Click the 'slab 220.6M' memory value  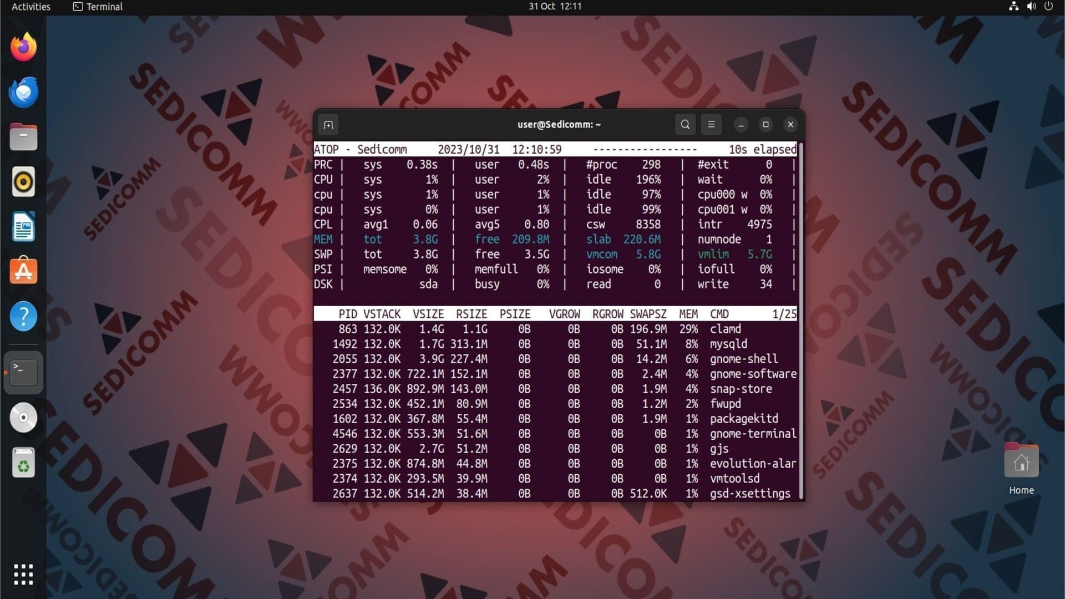(623, 239)
